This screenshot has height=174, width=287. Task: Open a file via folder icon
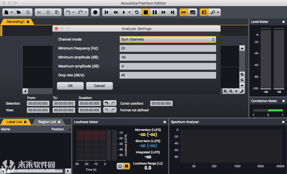(19, 12)
